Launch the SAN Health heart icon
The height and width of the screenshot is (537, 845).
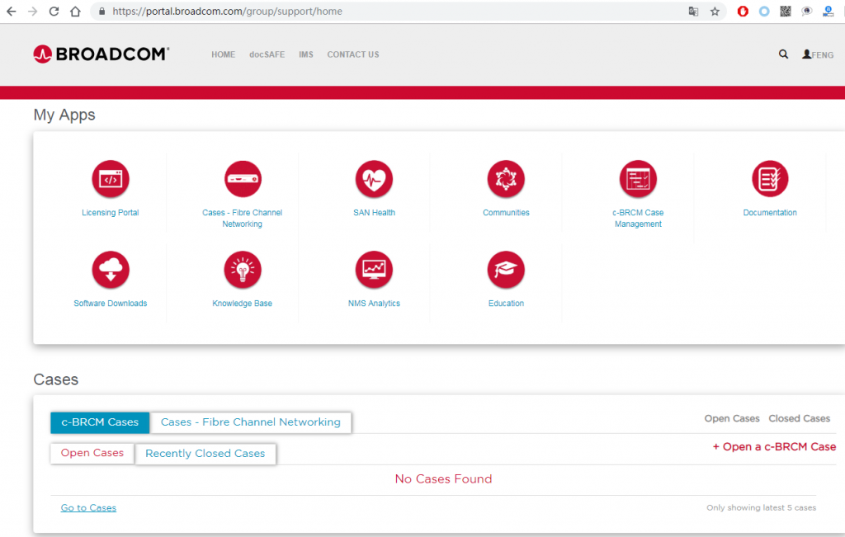[374, 179]
